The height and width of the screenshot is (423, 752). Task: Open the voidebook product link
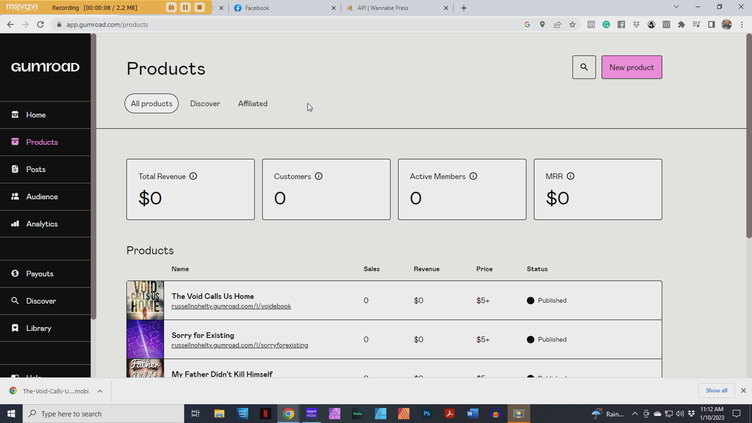click(231, 306)
